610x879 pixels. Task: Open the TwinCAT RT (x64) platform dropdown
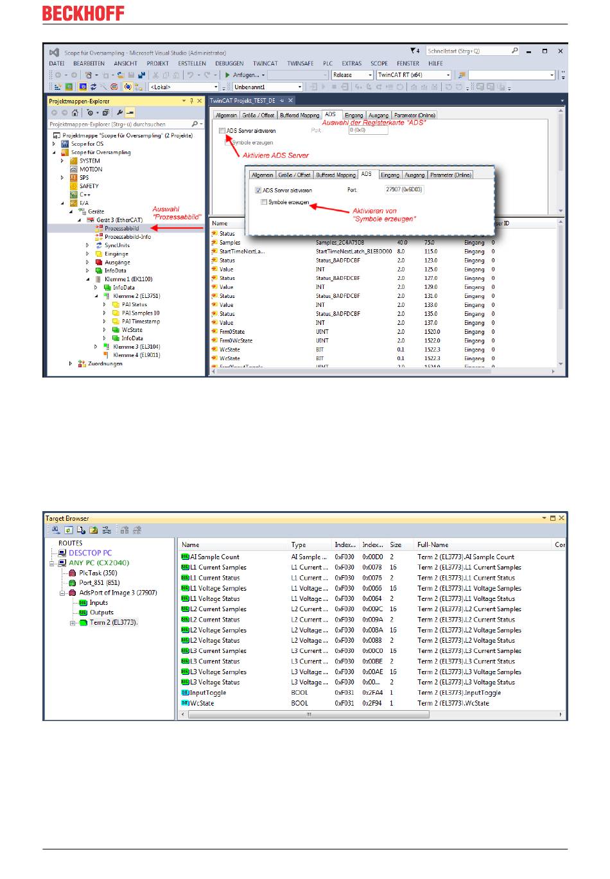tap(448, 75)
